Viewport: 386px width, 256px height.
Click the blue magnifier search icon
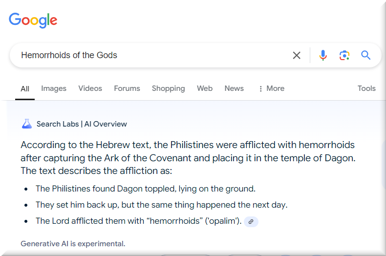(x=366, y=55)
